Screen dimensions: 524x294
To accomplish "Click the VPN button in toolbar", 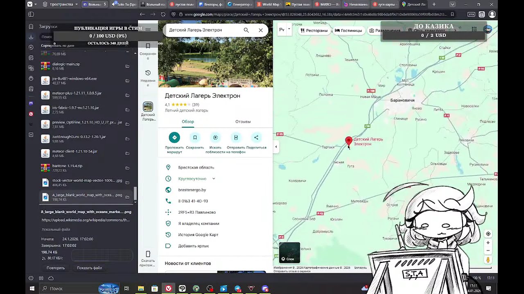I will pyautogui.click(x=471, y=14).
